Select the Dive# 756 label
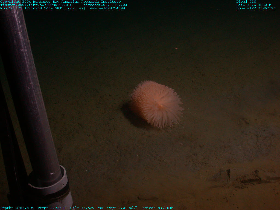Screen dimensions: 280x210 (x=246, y=2)
